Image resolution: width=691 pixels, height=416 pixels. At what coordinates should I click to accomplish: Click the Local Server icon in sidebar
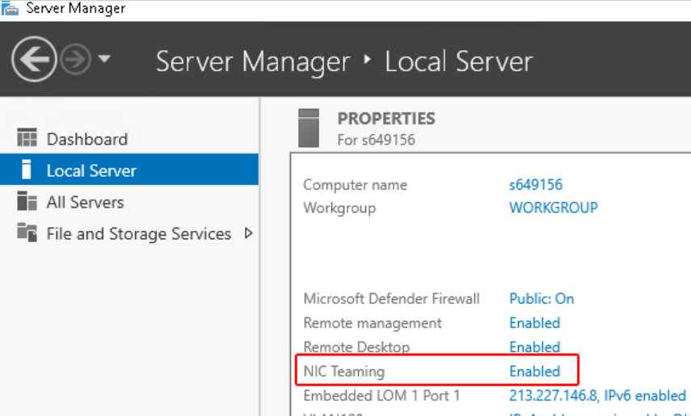click(x=27, y=170)
